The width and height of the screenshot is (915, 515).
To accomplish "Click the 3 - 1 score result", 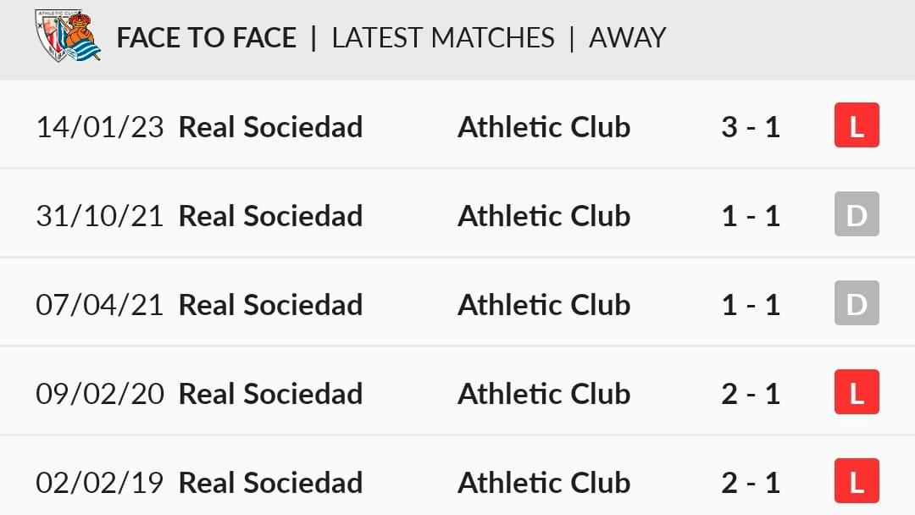I will coord(751,127).
